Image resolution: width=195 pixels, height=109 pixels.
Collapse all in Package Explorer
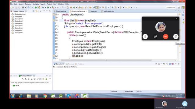(34, 11)
